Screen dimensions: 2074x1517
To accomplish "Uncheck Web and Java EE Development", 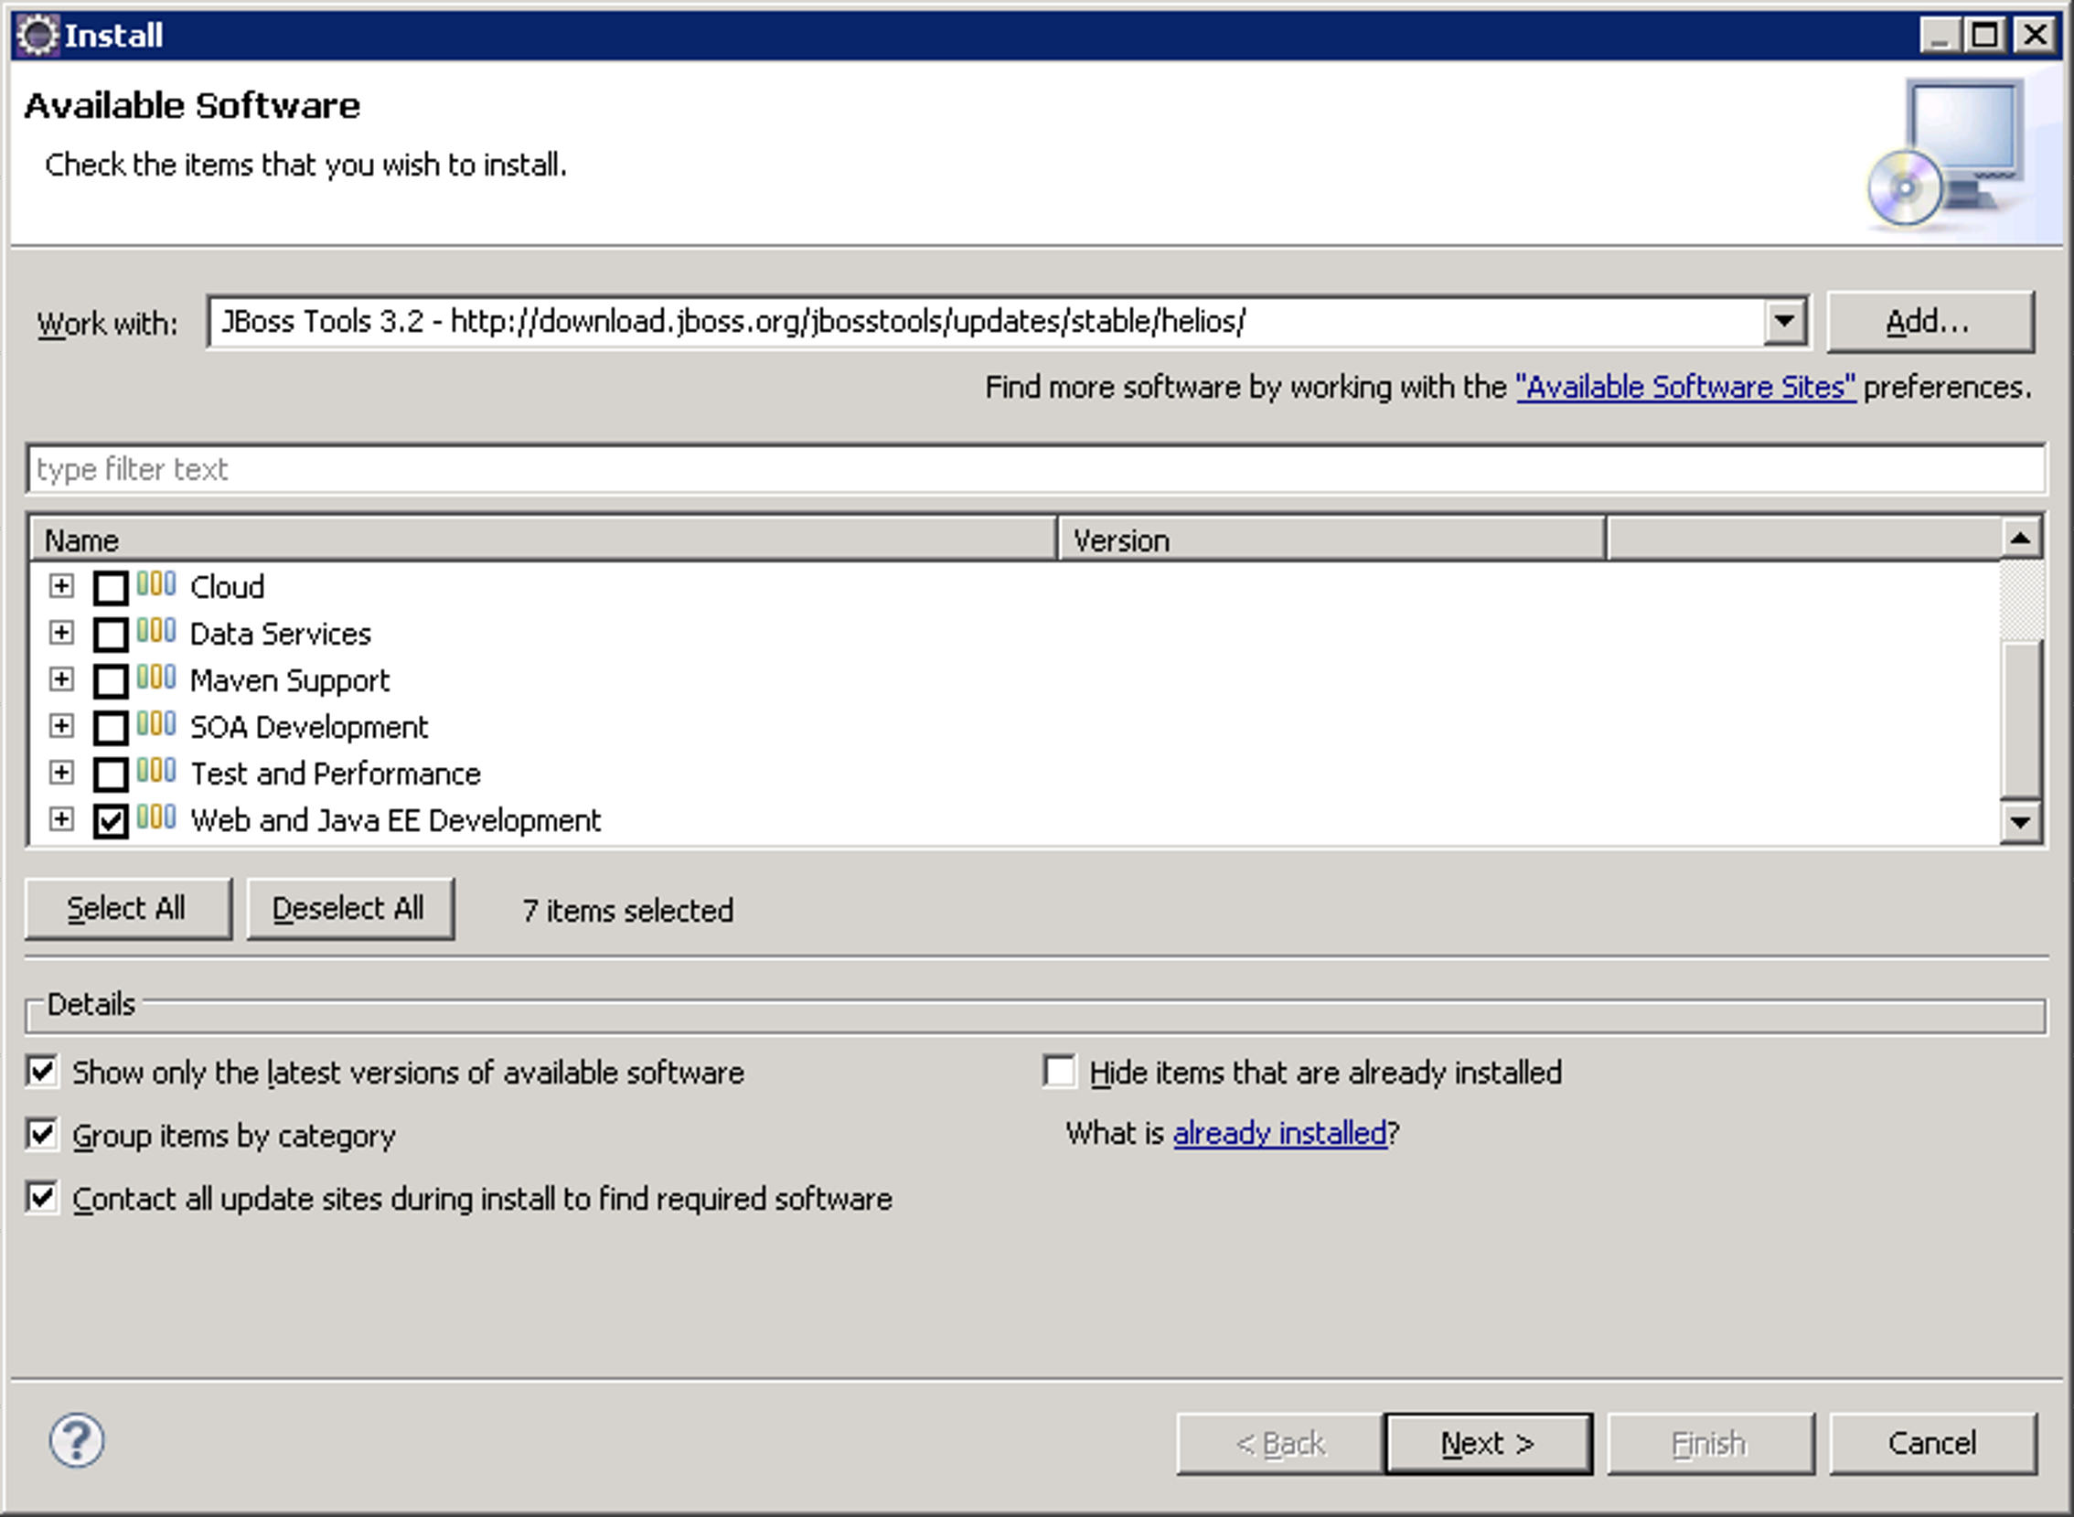I will tap(111, 821).
